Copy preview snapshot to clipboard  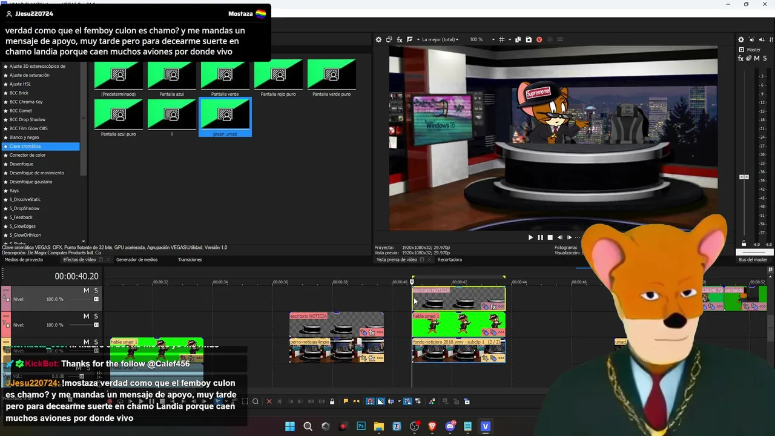pyautogui.click(x=518, y=39)
